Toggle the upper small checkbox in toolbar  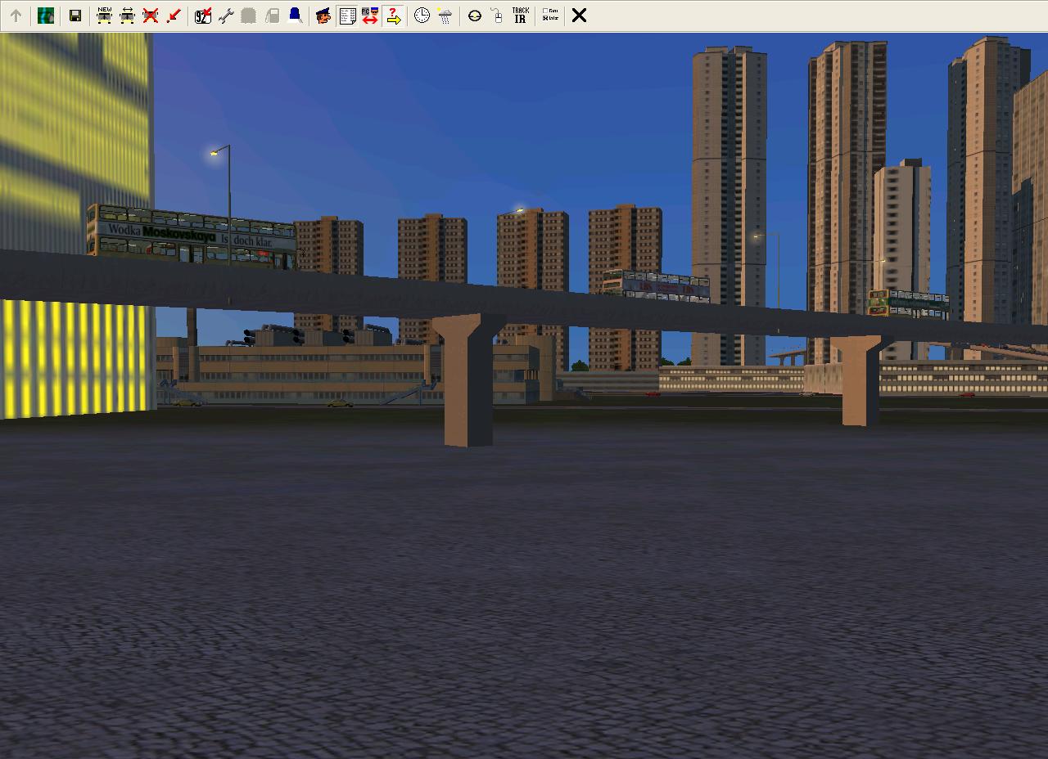point(545,11)
